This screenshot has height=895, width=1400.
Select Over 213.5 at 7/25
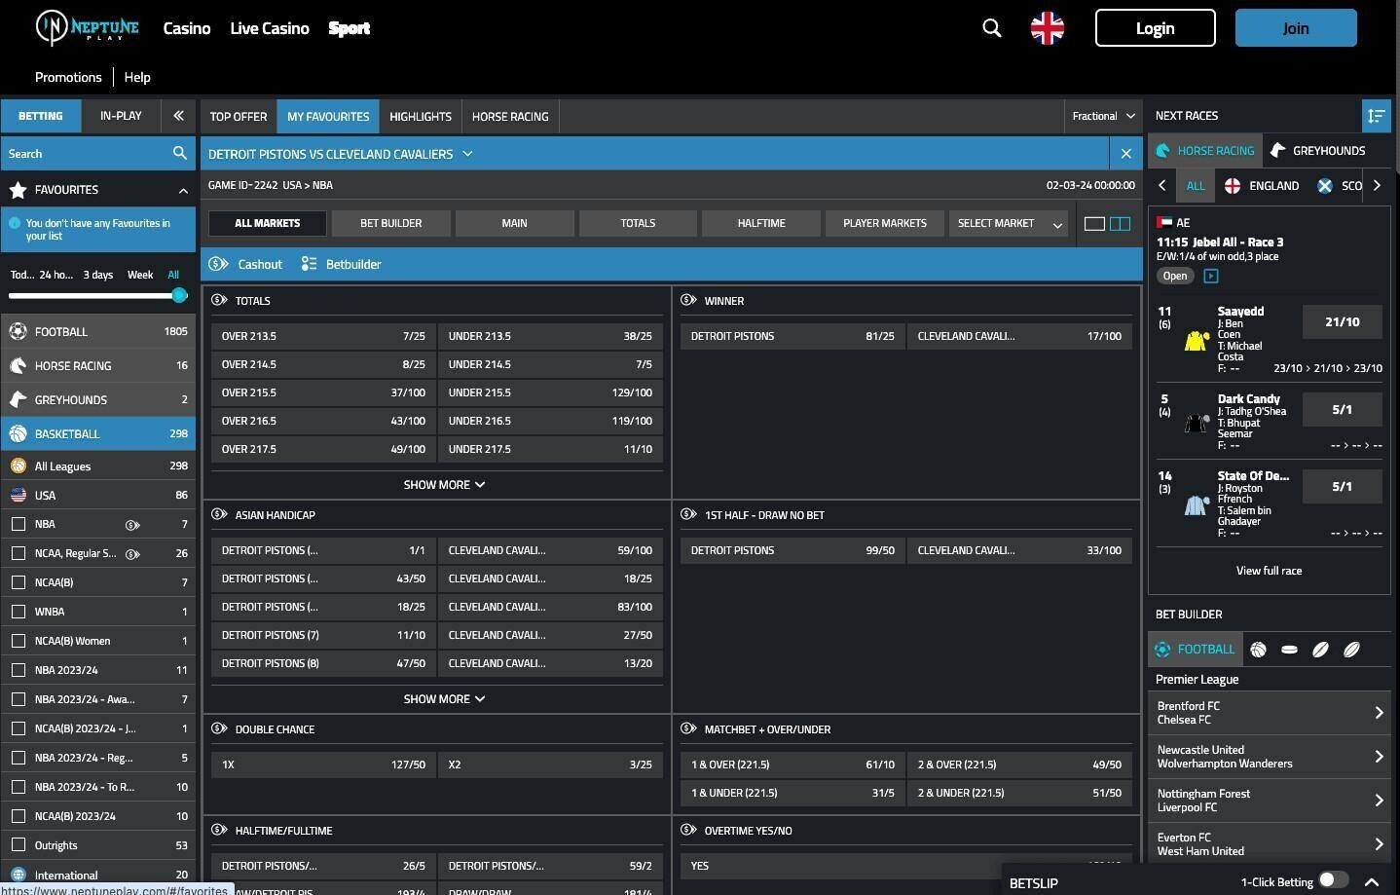coord(323,336)
